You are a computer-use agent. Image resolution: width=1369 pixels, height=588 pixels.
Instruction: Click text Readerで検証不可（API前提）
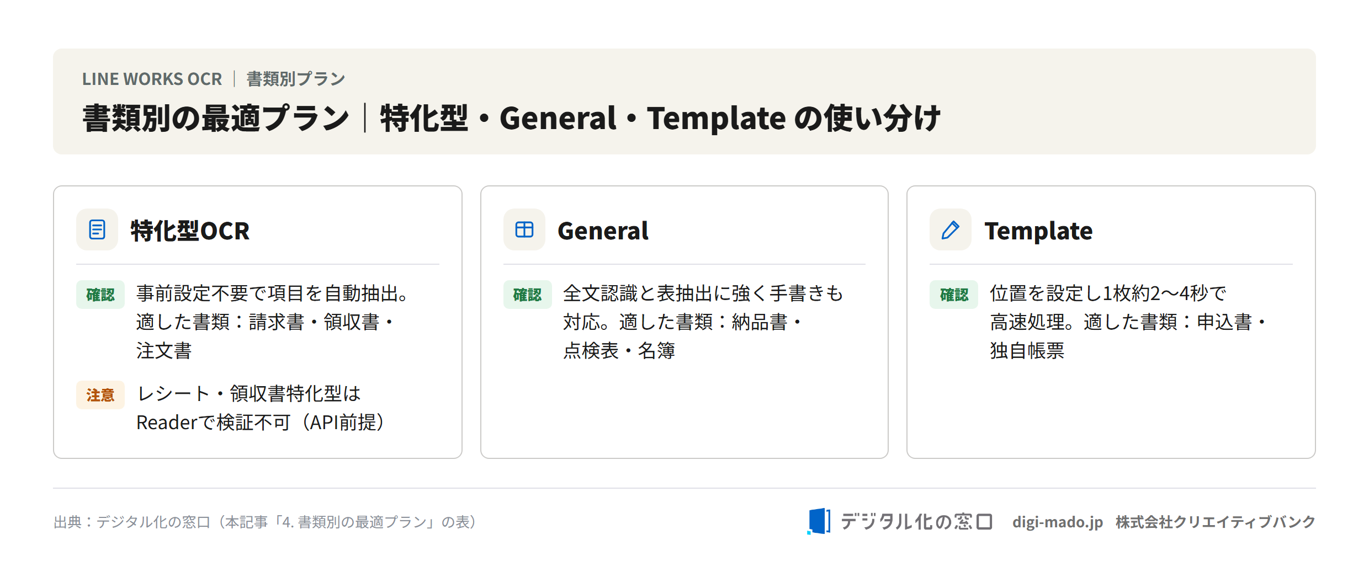[x=261, y=423]
